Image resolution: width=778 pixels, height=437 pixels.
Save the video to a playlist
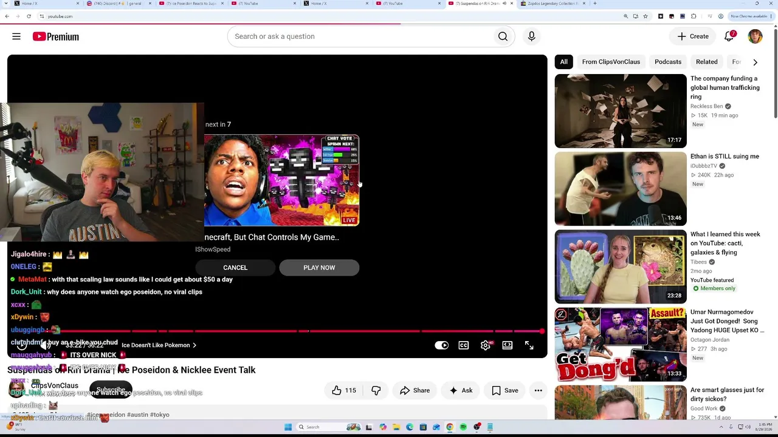pos(505,390)
